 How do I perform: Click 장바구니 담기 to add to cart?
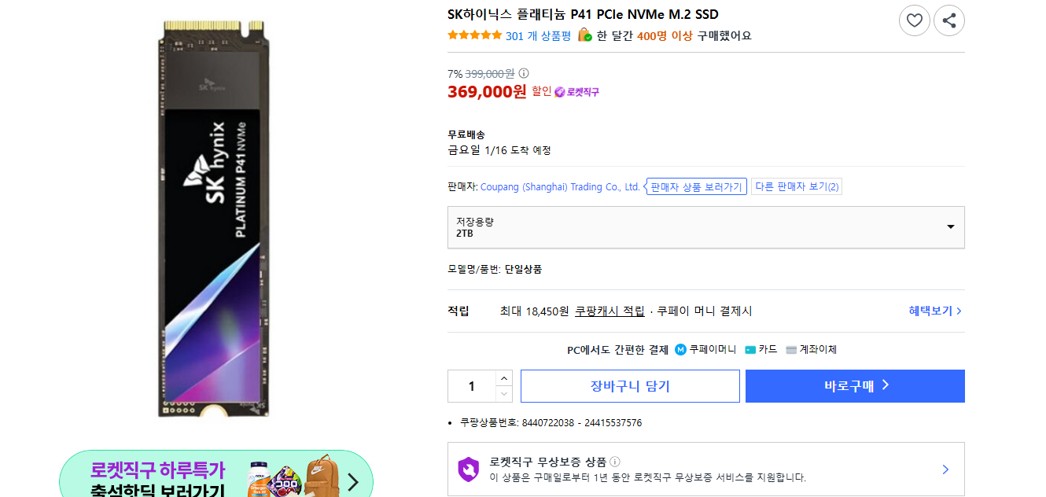point(630,385)
